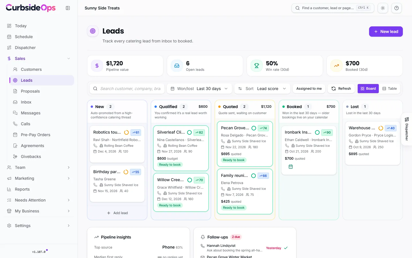This screenshot has width=412, height=258.
Task: Click the sun theme icon in header
Action: click(383, 8)
